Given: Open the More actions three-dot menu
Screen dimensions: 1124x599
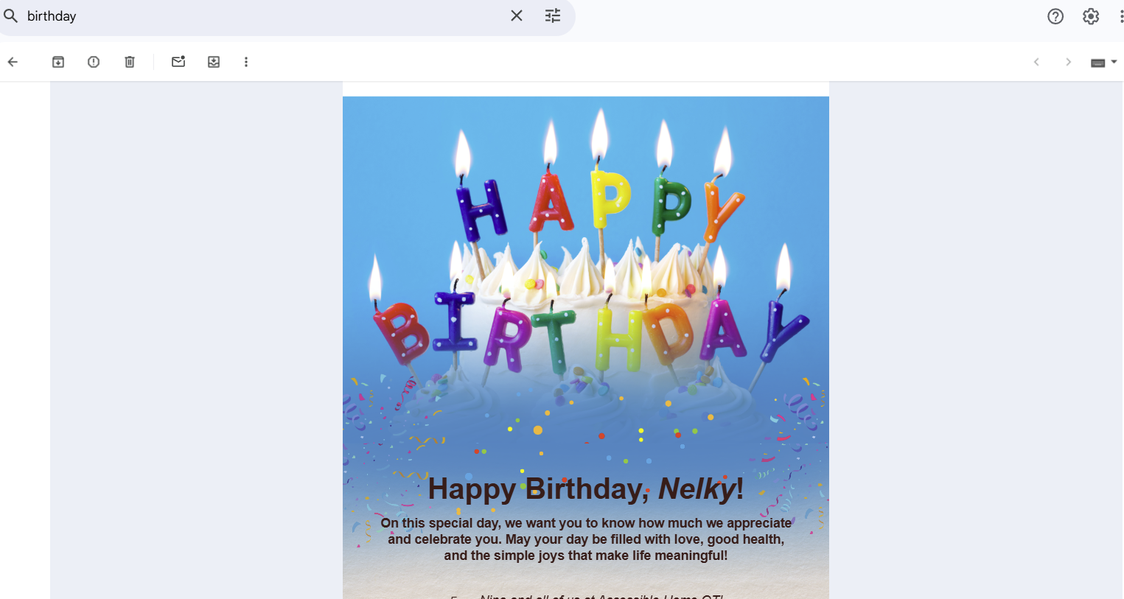Looking at the screenshot, I should point(246,62).
